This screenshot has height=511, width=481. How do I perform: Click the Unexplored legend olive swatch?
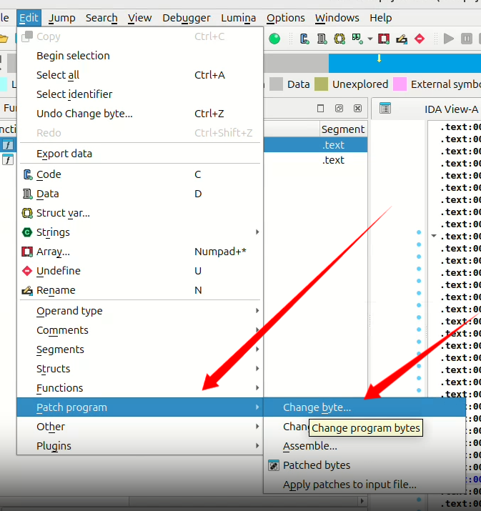pos(321,84)
